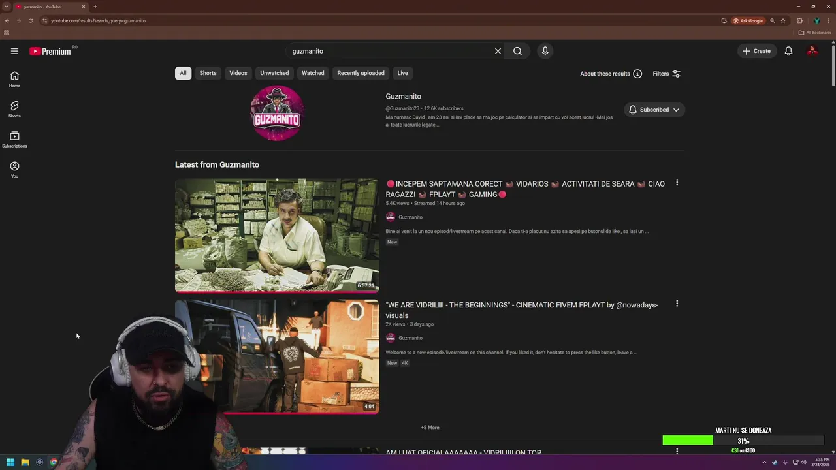The image size is (836, 470).
Task: Open a new browser tab
Action: (x=95, y=7)
